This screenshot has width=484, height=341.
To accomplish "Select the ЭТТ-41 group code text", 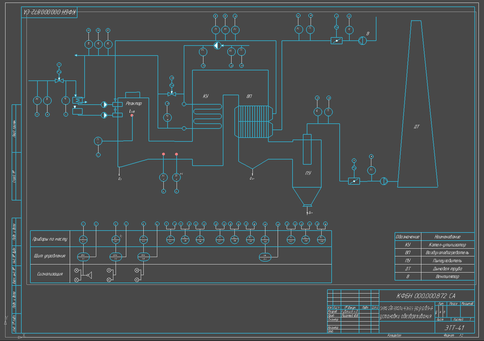I will [455, 327].
